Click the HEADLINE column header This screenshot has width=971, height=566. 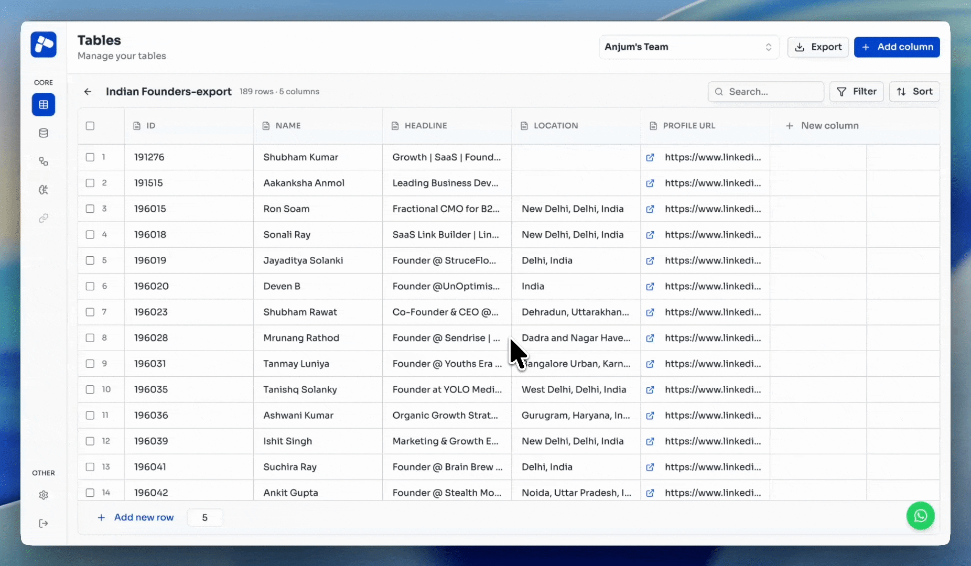tap(425, 126)
